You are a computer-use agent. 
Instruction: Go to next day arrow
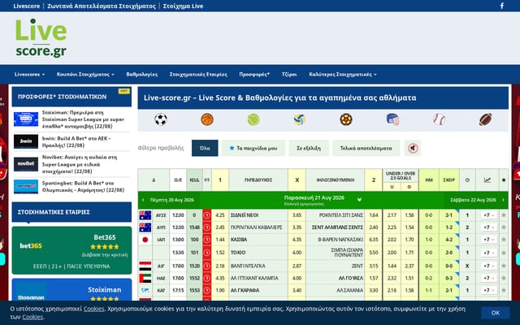(x=503, y=200)
